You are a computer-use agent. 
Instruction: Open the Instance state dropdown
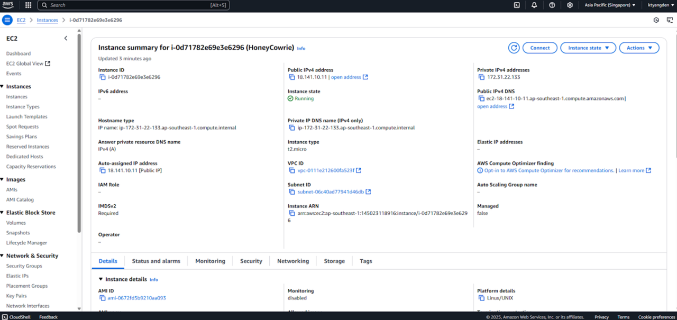tap(588, 48)
